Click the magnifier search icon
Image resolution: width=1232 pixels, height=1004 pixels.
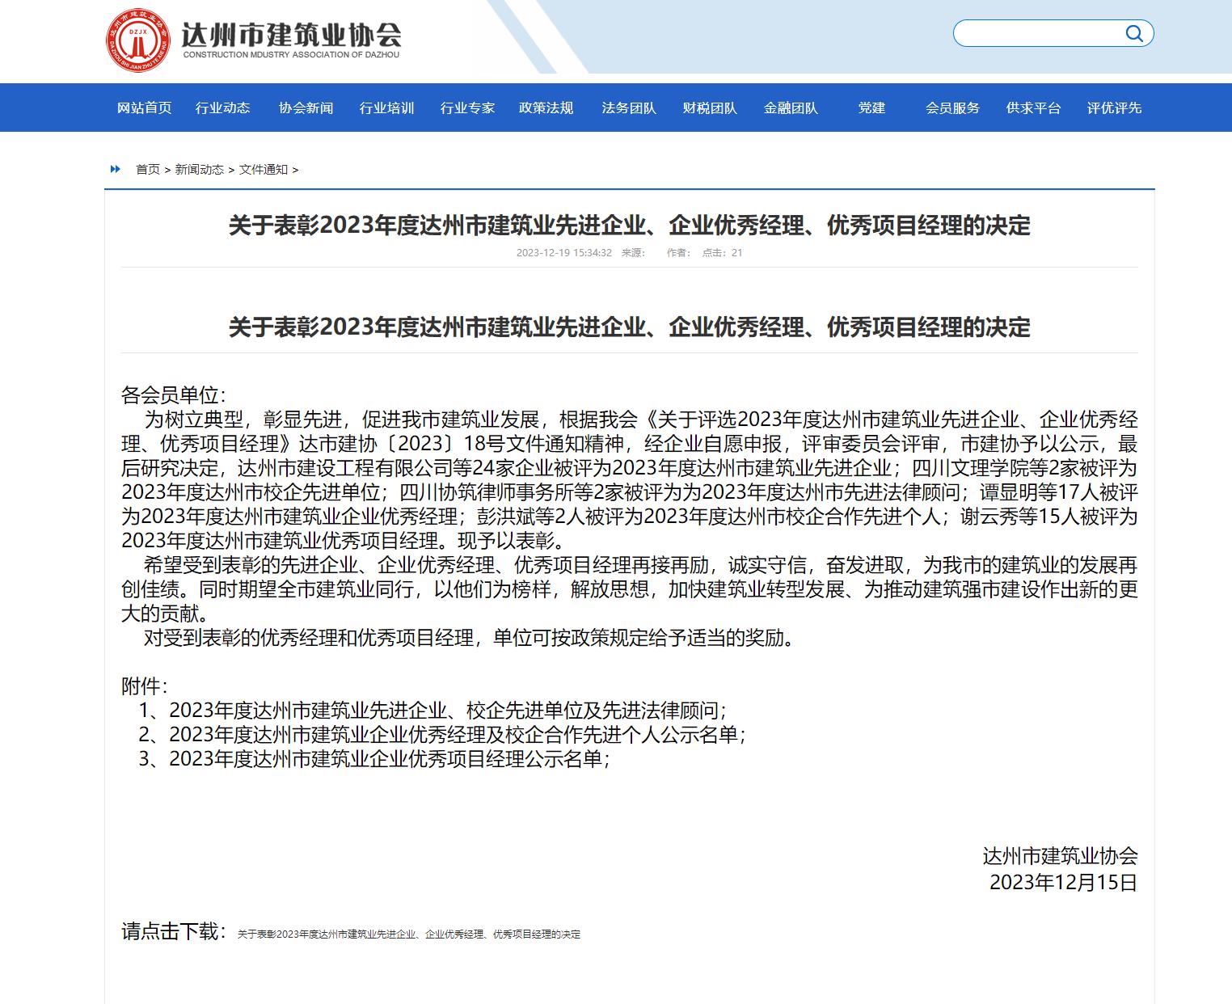pos(1134,33)
